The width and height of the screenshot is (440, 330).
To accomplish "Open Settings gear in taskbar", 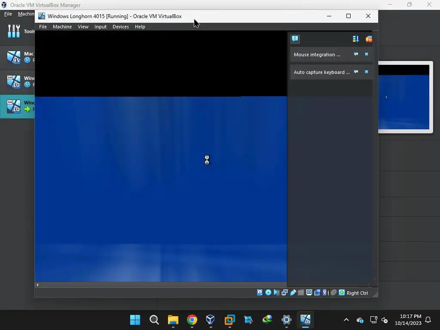I will (x=286, y=320).
